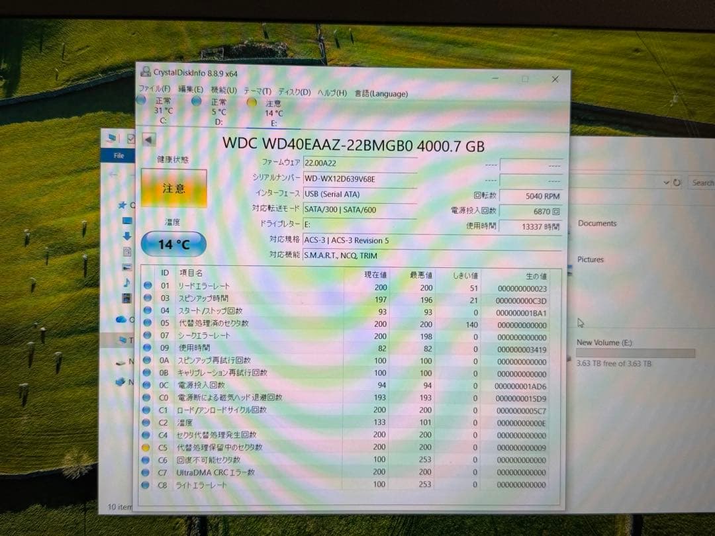The height and width of the screenshot is (536, 715).
Task: Select the 代替処理保留中のセクタ数 attribute name
Action: click(x=220, y=447)
